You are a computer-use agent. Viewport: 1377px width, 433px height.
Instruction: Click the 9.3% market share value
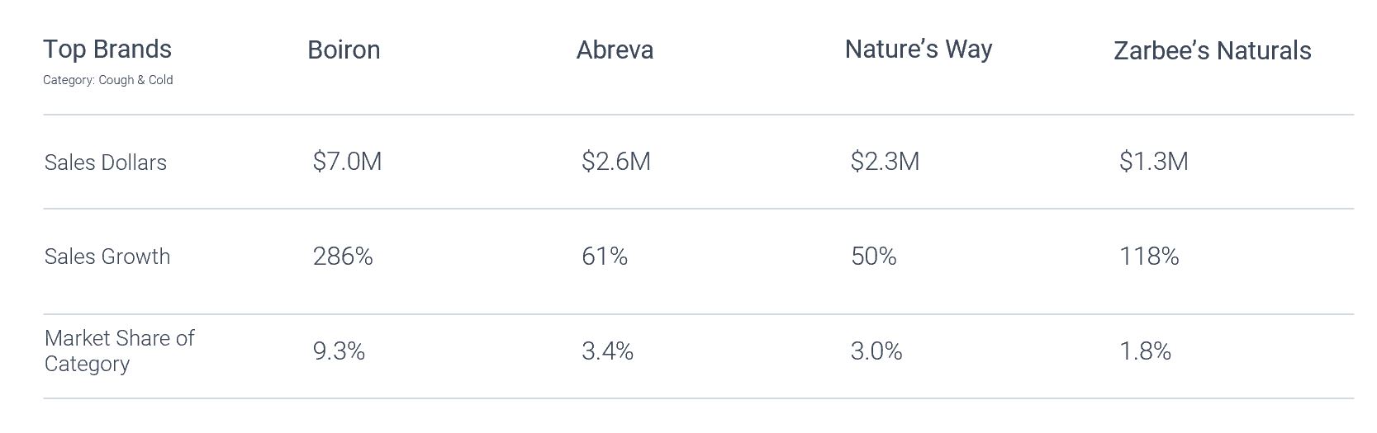(x=339, y=351)
